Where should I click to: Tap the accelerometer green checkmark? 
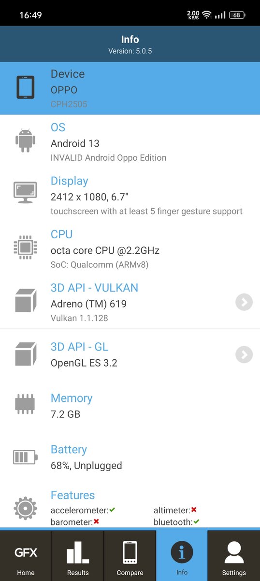[112, 510]
